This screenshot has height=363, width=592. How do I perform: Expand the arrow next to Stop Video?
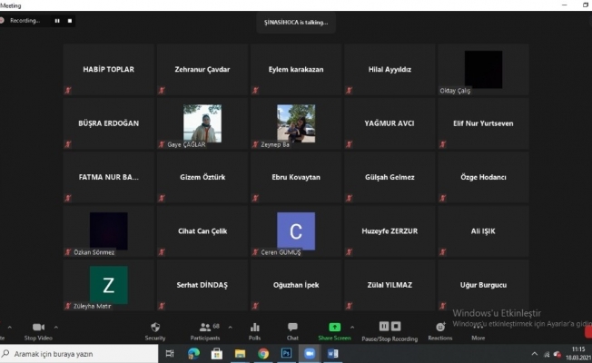[x=56, y=326]
